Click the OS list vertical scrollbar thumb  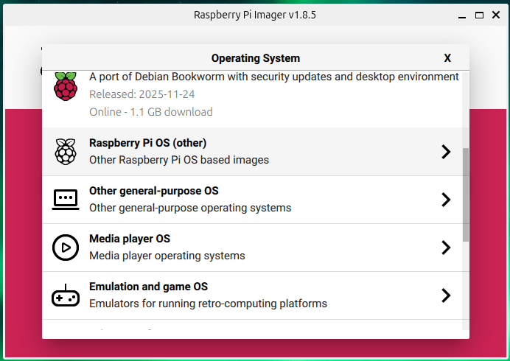tap(465, 194)
